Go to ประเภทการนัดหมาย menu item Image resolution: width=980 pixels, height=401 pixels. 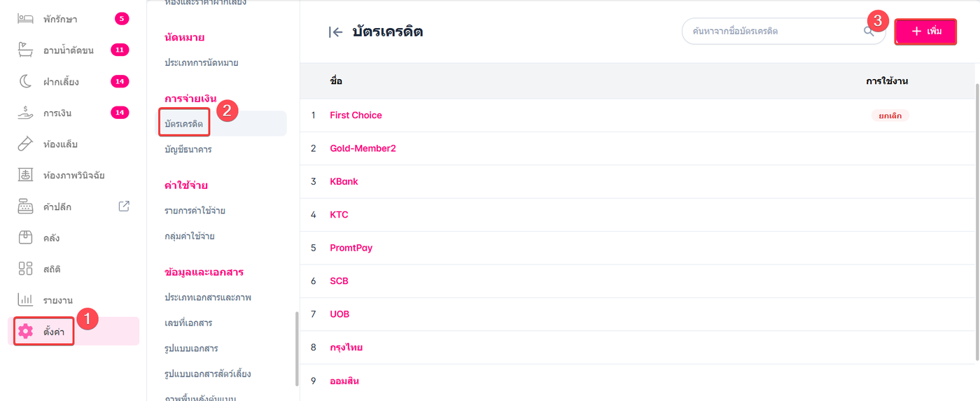click(201, 62)
